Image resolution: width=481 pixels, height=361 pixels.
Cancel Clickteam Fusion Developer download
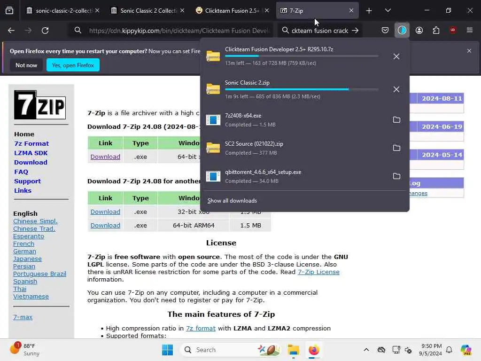click(x=396, y=56)
